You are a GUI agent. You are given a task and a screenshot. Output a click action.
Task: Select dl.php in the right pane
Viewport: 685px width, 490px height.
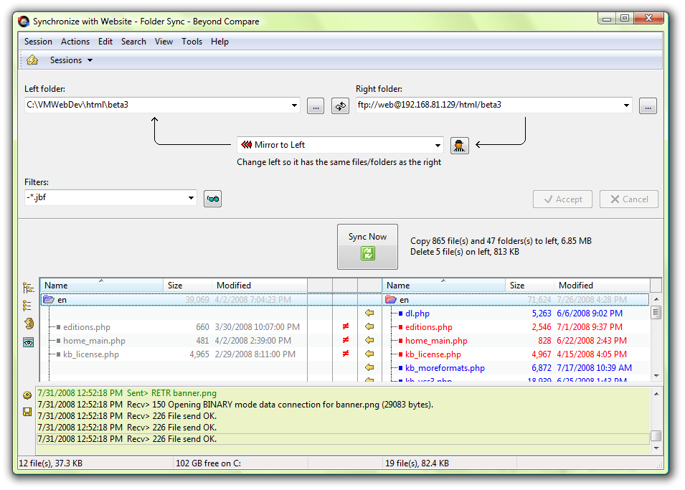coord(417,314)
